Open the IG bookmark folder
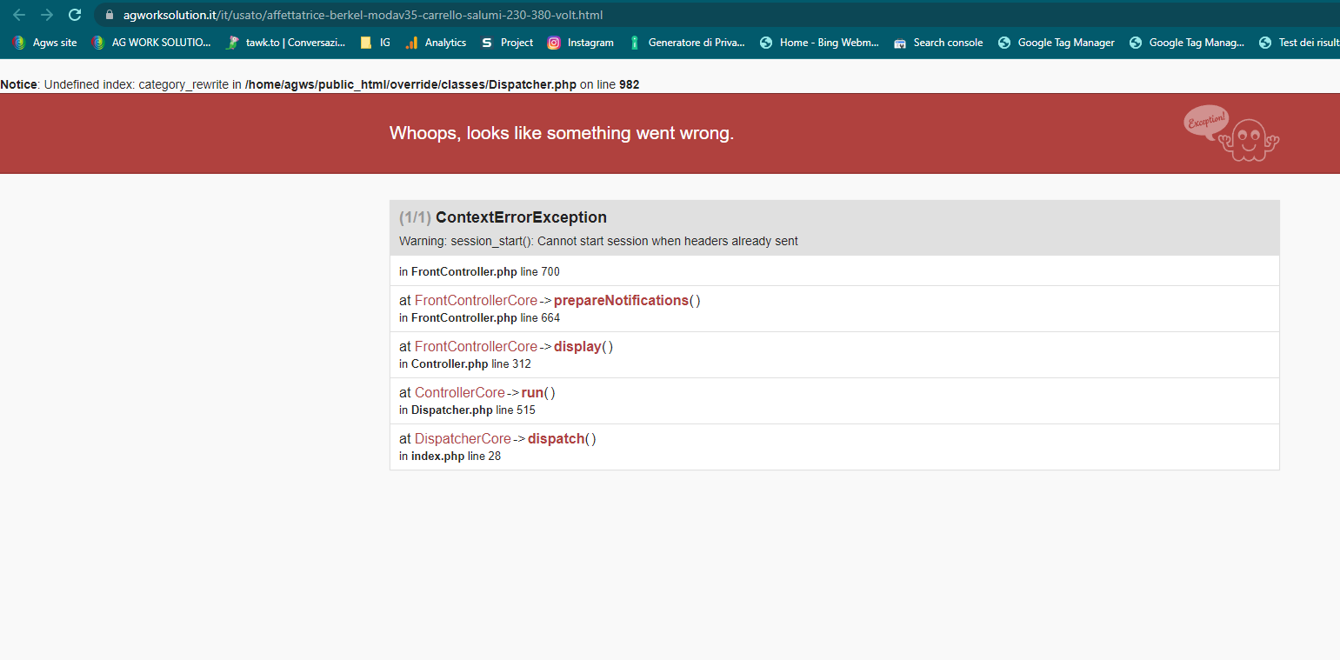 375,43
